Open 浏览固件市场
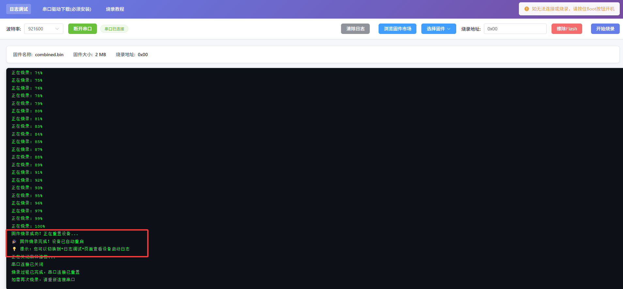This screenshot has height=289, width=623. tap(397, 29)
